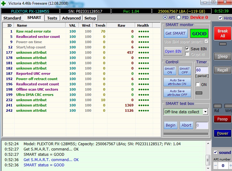232x171 pixels.
Task: Decrease API number with minus button
Action: click(216, 166)
